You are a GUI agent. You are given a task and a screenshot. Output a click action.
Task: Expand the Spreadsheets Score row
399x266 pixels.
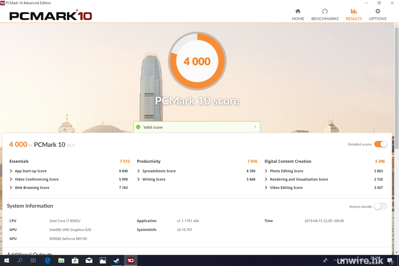click(x=139, y=171)
